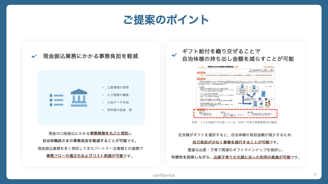Click highlighted text 自己負担が少なく事業を遂行することが可能
The height and width of the screenshot is (184, 328).
(231, 142)
